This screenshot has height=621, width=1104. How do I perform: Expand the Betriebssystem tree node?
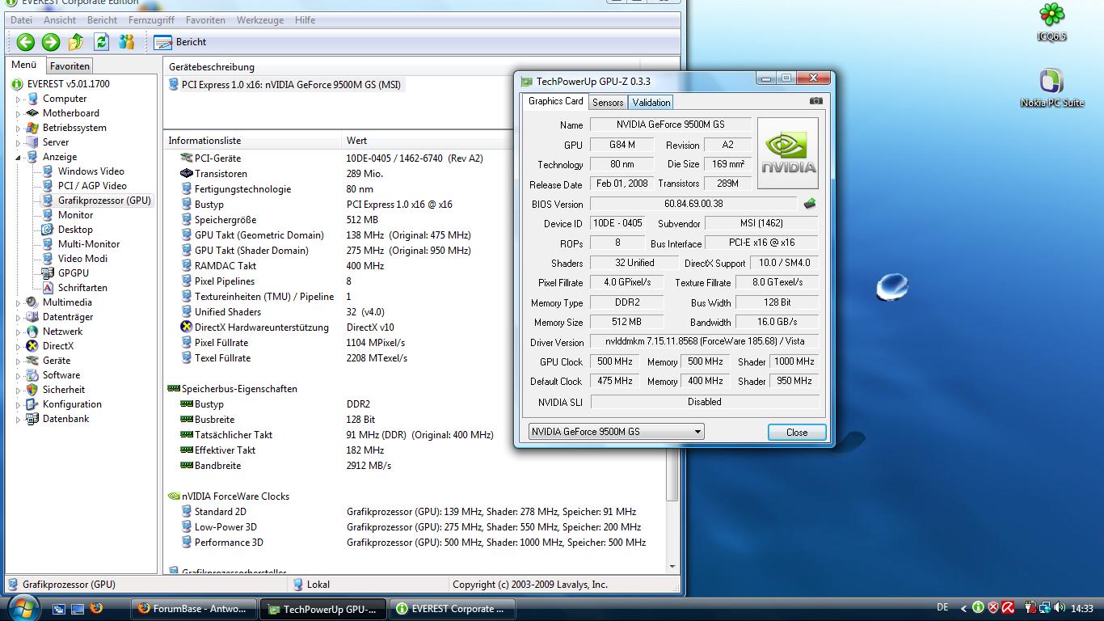19,129
